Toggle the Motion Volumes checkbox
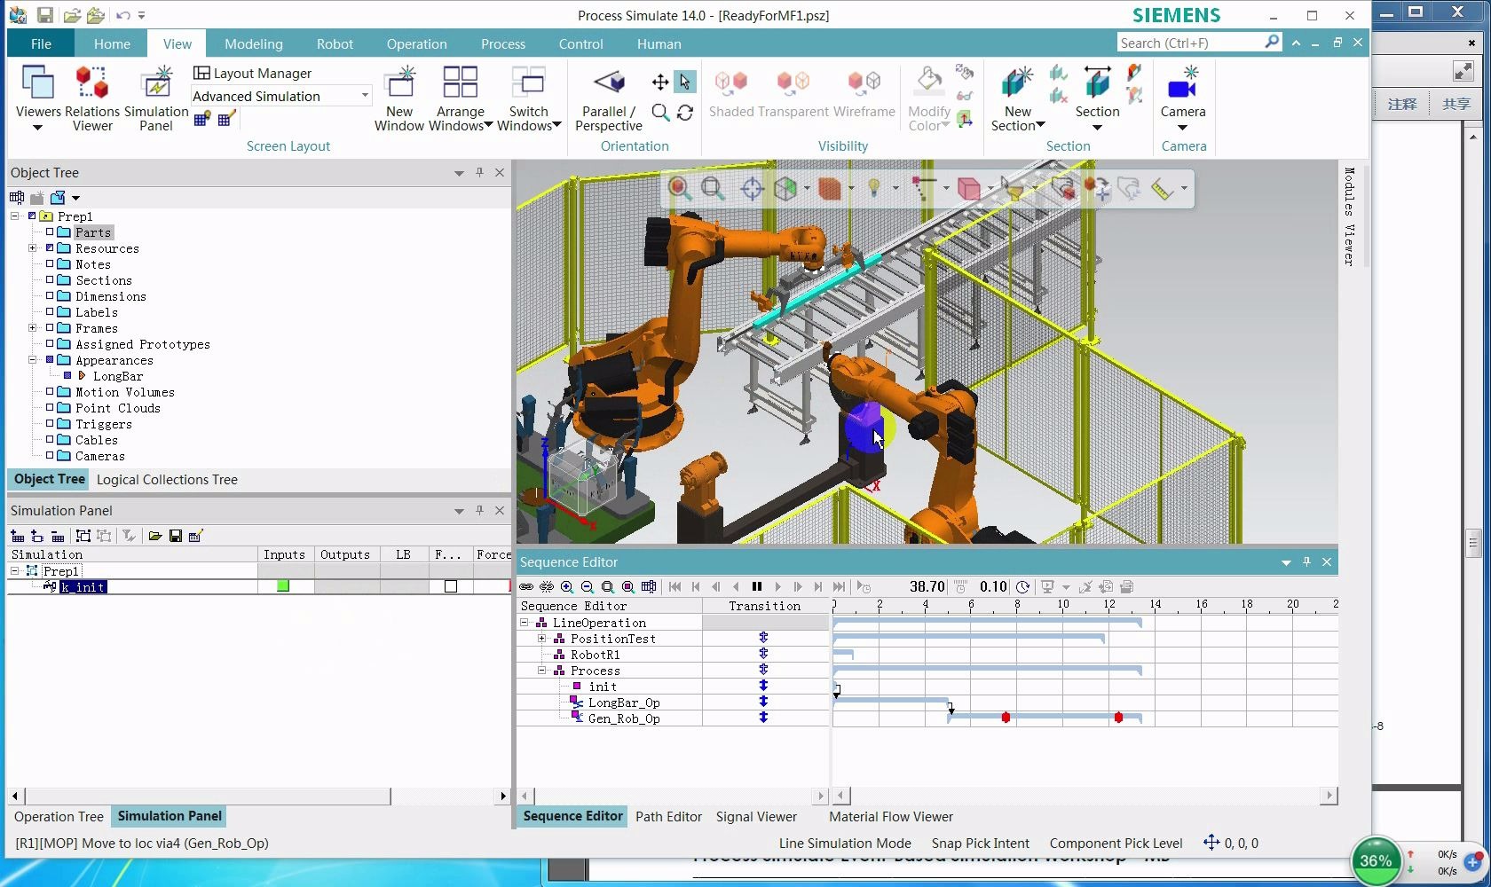Viewport: 1491px width, 887px height. click(x=51, y=392)
